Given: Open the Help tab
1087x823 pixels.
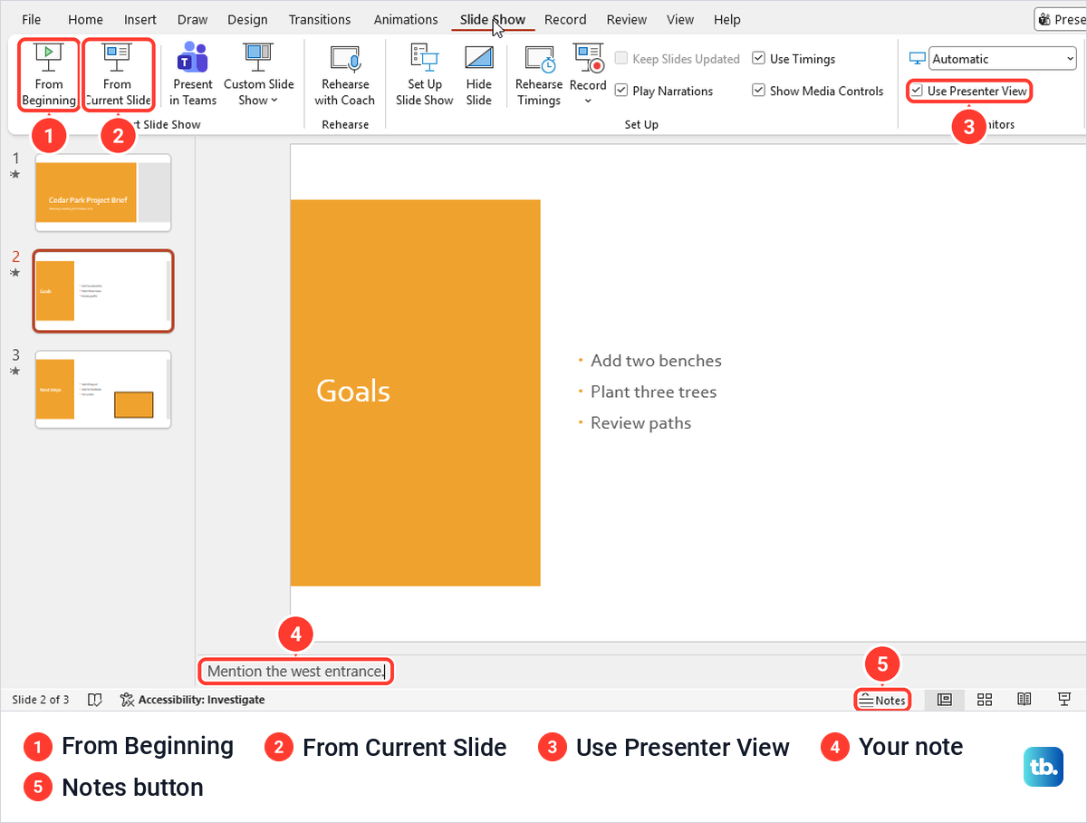Looking at the screenshot, I should pos(727,19).
